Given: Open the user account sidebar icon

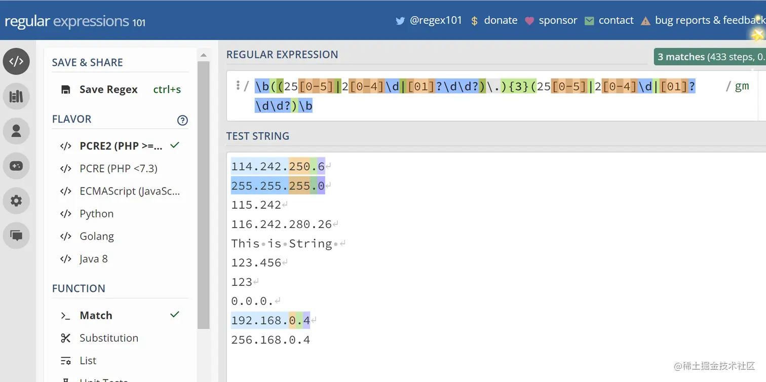Looking at the screenshot, I should pyautogui.click(x=16, y=131).
